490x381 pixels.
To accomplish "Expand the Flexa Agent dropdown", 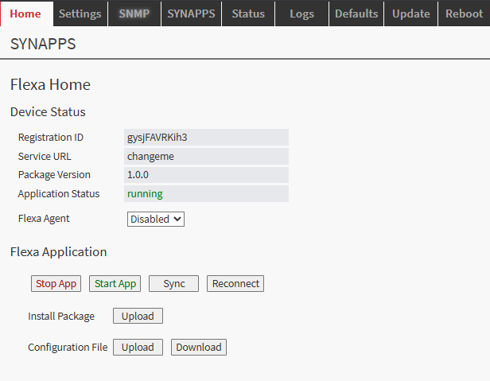I will (156, 219).
